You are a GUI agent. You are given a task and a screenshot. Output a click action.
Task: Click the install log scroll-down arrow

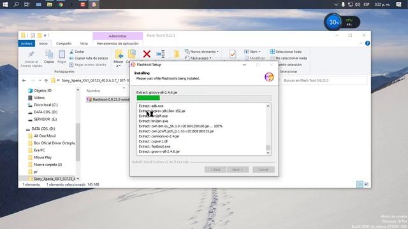[268, 153]
